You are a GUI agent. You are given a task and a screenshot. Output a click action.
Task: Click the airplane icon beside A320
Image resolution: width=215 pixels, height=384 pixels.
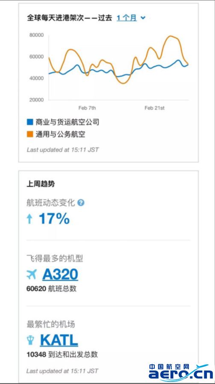point(32,274)
